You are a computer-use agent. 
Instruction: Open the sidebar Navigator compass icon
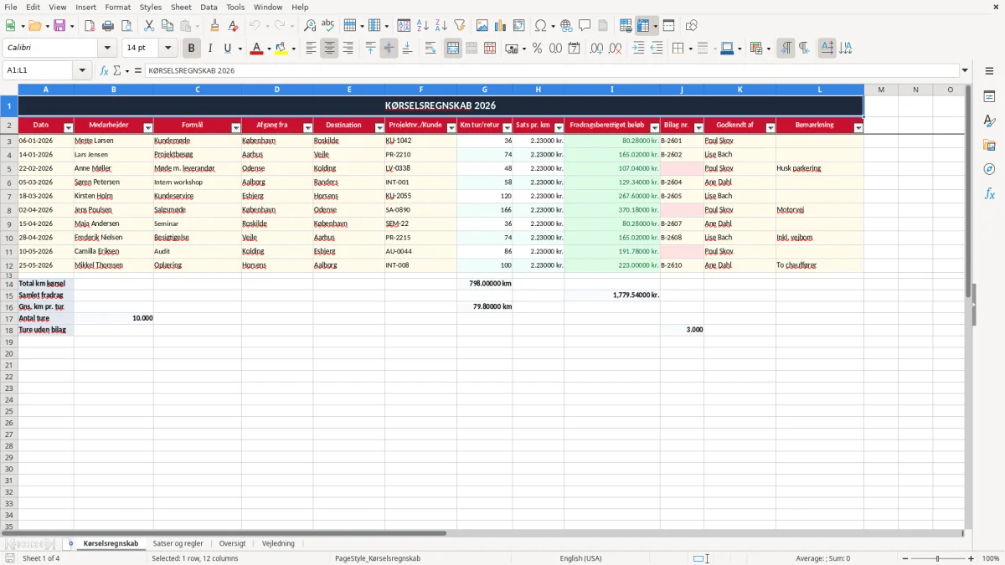point(989,169)
